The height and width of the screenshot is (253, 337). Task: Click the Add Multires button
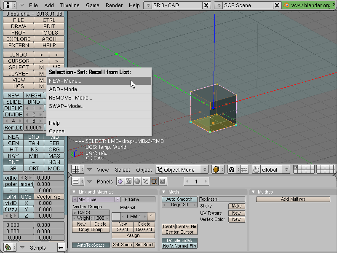point(293,199)
